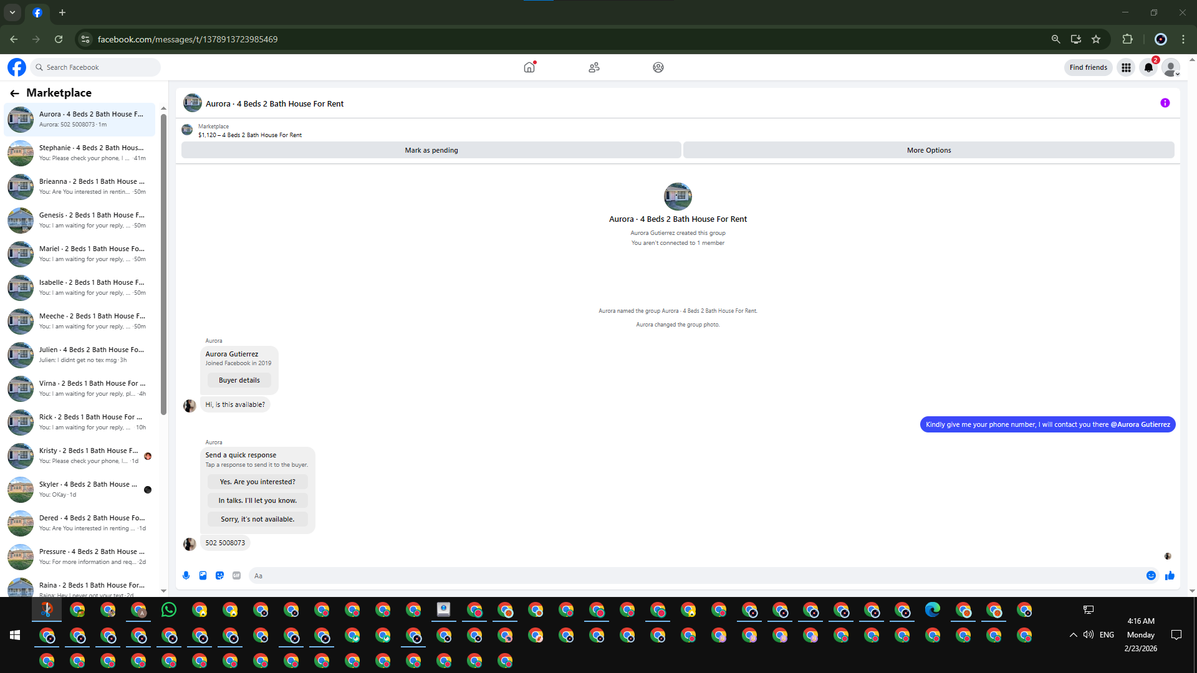Show hidden system tray icons
The width and height of the screenshot is (1197, 673).
coord(1073,635)
